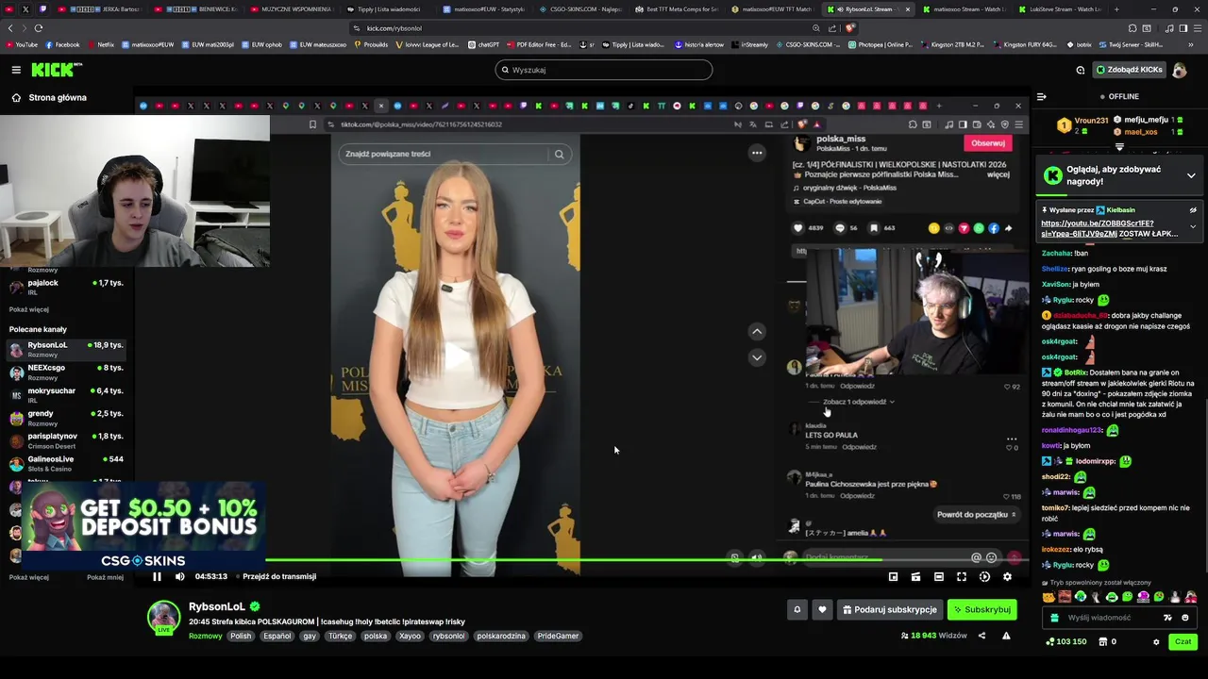Open the Netflix bookmark
The image size is (1208, 679).
[101, 44]
